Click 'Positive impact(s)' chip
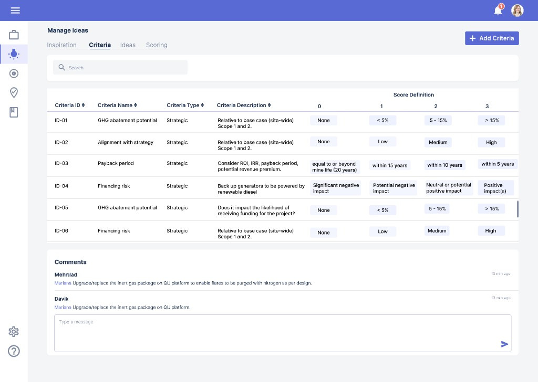This screenshot has height=382, width=538. [x=496, y=188]
